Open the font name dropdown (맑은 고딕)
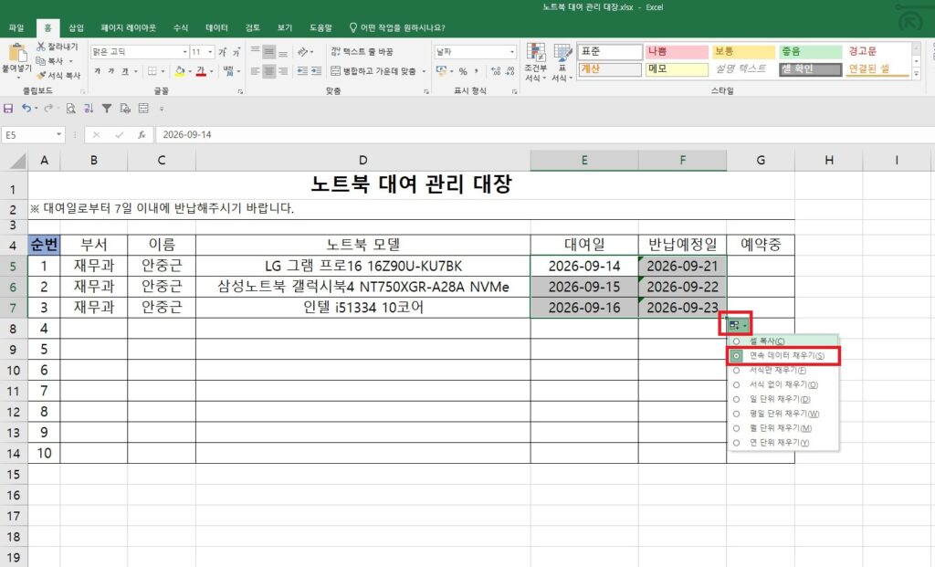The height and width of the screenshot is (567, 935). pyautogui.click(x=184, y=52)
